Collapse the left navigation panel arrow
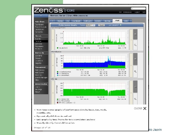This screenshot has width=180, height=135. click(x=41, y=15)
